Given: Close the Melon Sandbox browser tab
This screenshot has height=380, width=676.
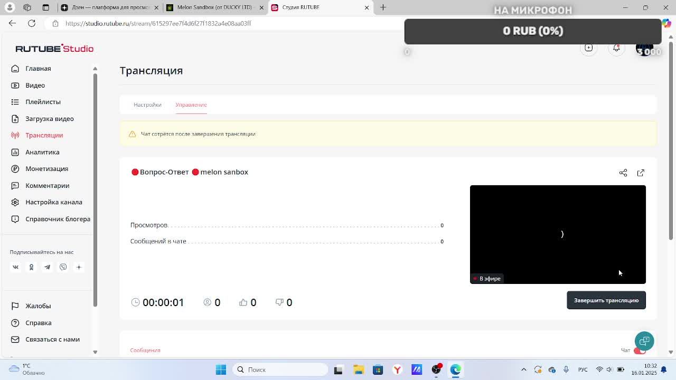Looking at the screenshot, I should click(261, 7).
